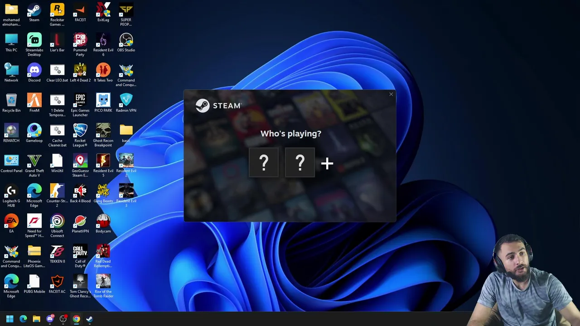The height and width of the screenshot is (326, 580).
Task: Select the Recycle Bin icon
Action: (x=11, y=103)
